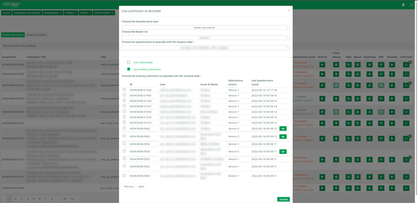
Task: Go to Previous page of submissions
Action: 129,186
